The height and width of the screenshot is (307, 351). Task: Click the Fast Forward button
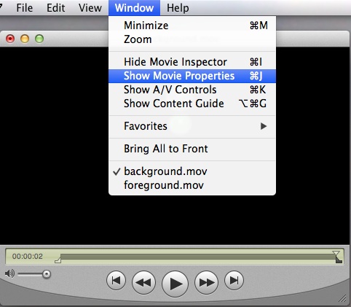(206, 282)
